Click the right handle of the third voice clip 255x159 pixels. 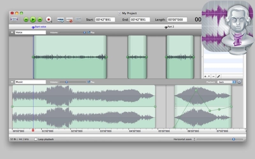point(193,57)
